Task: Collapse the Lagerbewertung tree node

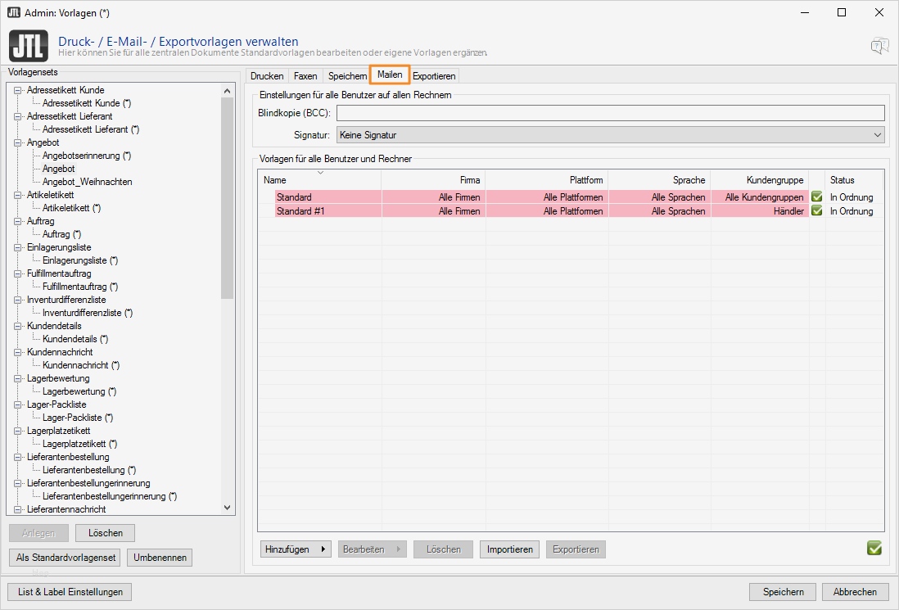Action: click(18, 378)
